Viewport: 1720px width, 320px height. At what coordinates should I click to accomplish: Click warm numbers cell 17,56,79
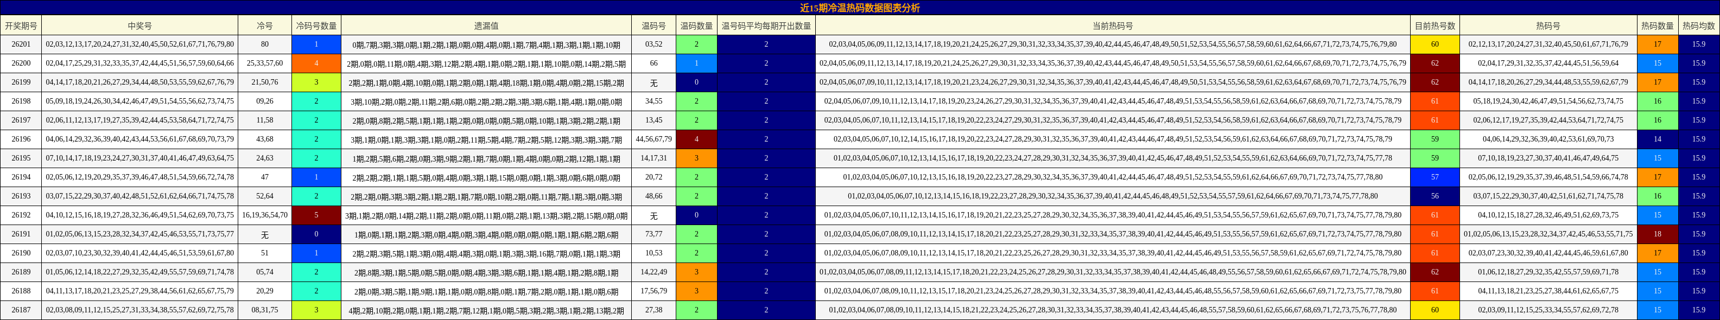pyautogui.click(x=653, y=291)
